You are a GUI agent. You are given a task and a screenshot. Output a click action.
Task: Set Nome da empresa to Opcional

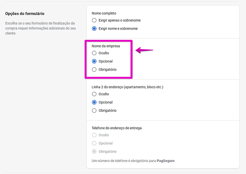tap(94, 61)
